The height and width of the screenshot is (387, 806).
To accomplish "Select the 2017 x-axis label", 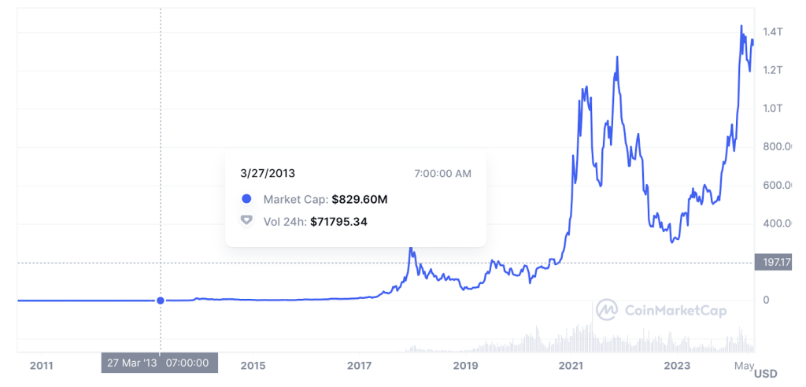I will click(x=359, y=366).
